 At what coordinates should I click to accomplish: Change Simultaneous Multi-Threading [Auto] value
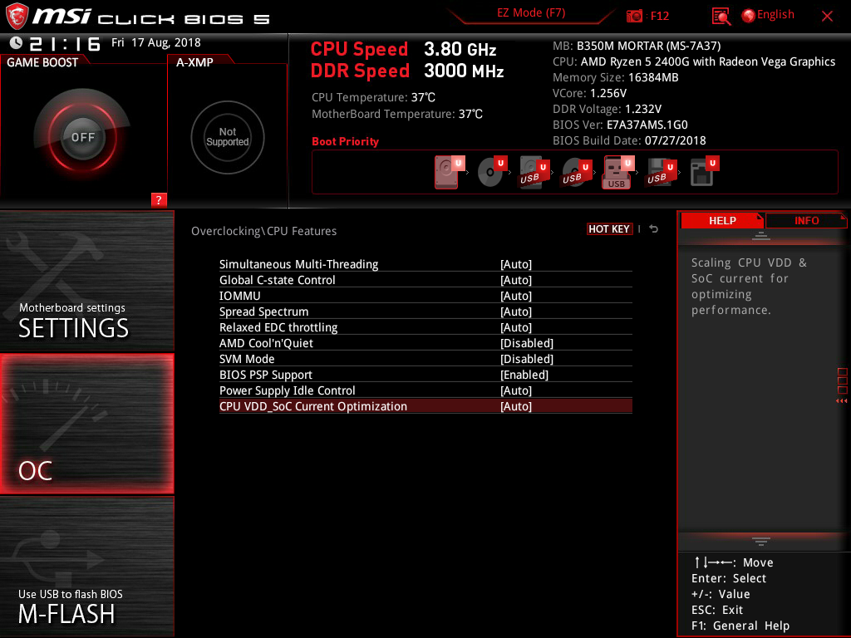coord(515,264)
